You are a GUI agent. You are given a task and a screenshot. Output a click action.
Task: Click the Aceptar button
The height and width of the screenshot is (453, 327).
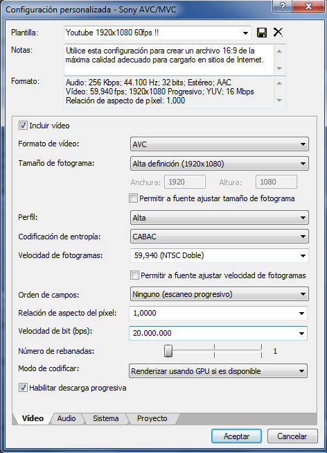tap(236, 436)
